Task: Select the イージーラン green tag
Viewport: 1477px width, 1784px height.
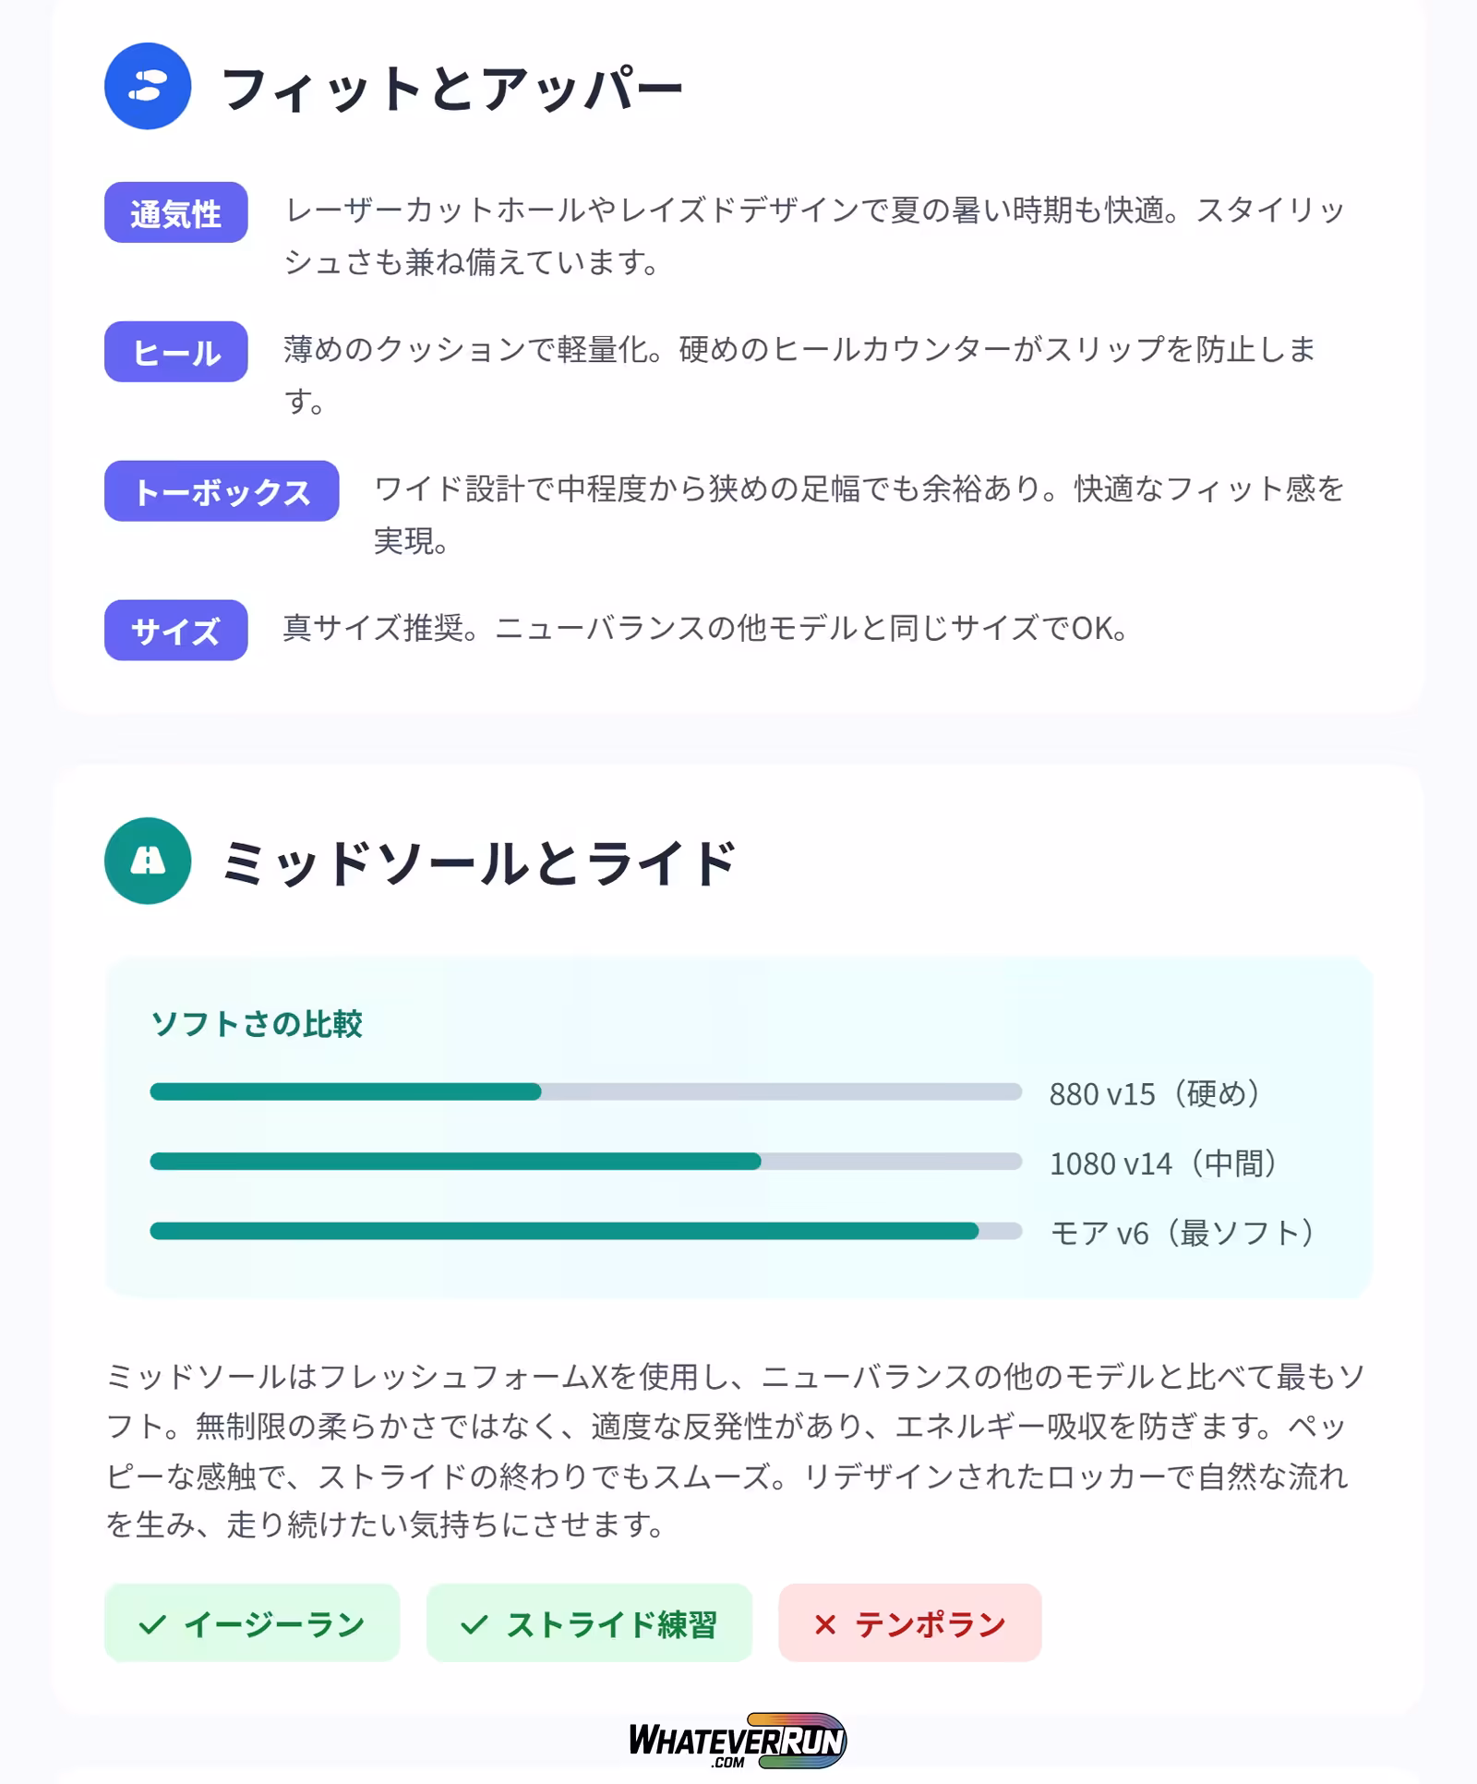Action: (x=252, y=1623)
